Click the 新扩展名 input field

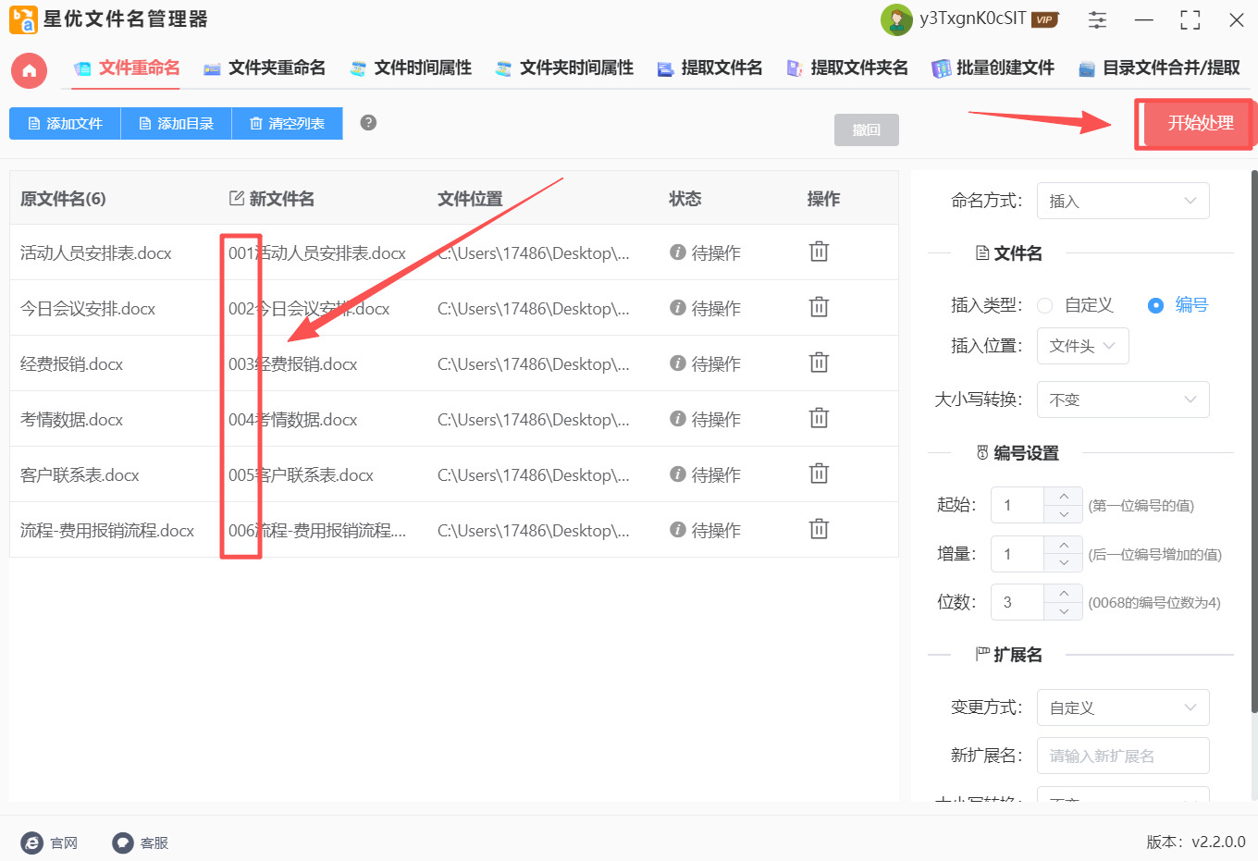click(x=1123, y=756)
